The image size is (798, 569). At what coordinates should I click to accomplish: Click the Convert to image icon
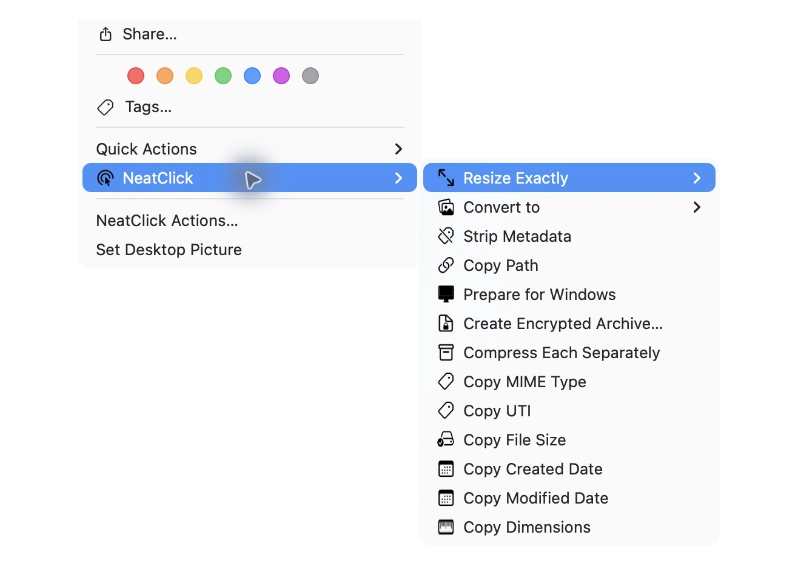pyautogui.click(x=446, y=207)
